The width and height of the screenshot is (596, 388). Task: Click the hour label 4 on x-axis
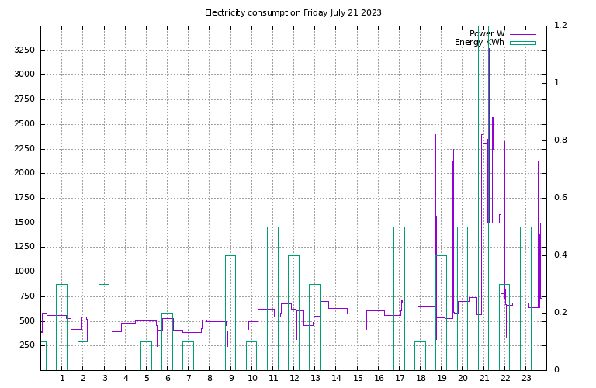coord(126,379)
